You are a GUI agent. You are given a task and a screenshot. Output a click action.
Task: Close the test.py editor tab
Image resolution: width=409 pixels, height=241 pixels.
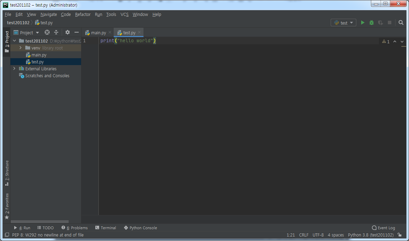tap(139, 32)
